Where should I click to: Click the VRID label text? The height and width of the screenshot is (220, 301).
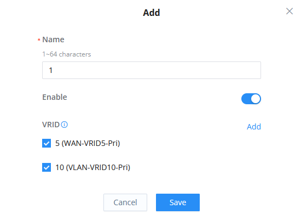coord(51,125)
